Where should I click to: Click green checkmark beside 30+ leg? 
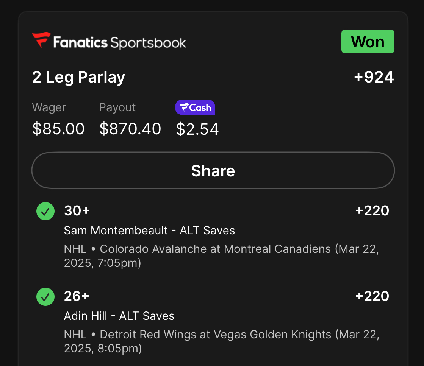[45, 211]
